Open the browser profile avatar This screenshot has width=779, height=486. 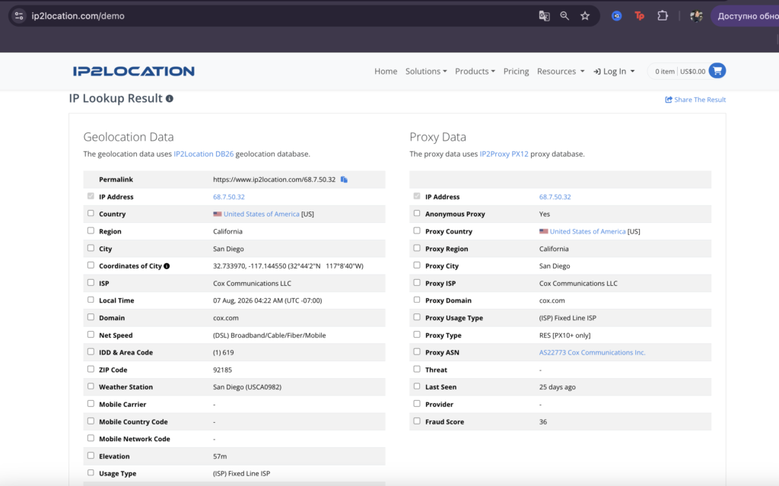click(696, 16)
